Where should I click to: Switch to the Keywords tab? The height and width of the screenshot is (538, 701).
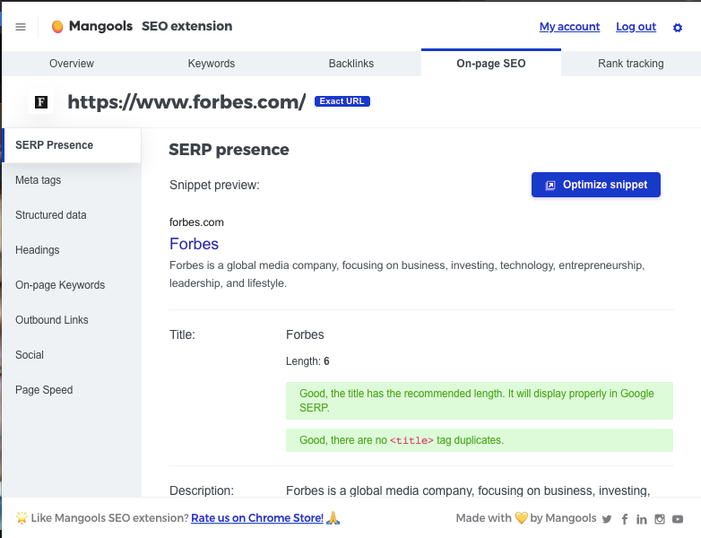coord(211,64)
